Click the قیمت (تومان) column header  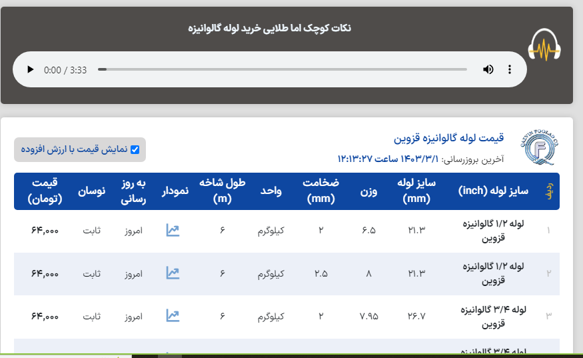pyautogui.click(x=45, y=191)
